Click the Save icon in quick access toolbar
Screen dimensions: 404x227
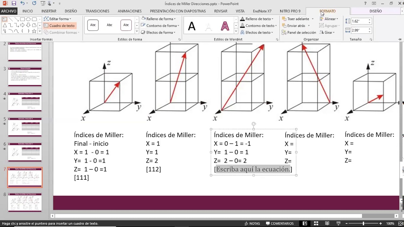point(14,3)
